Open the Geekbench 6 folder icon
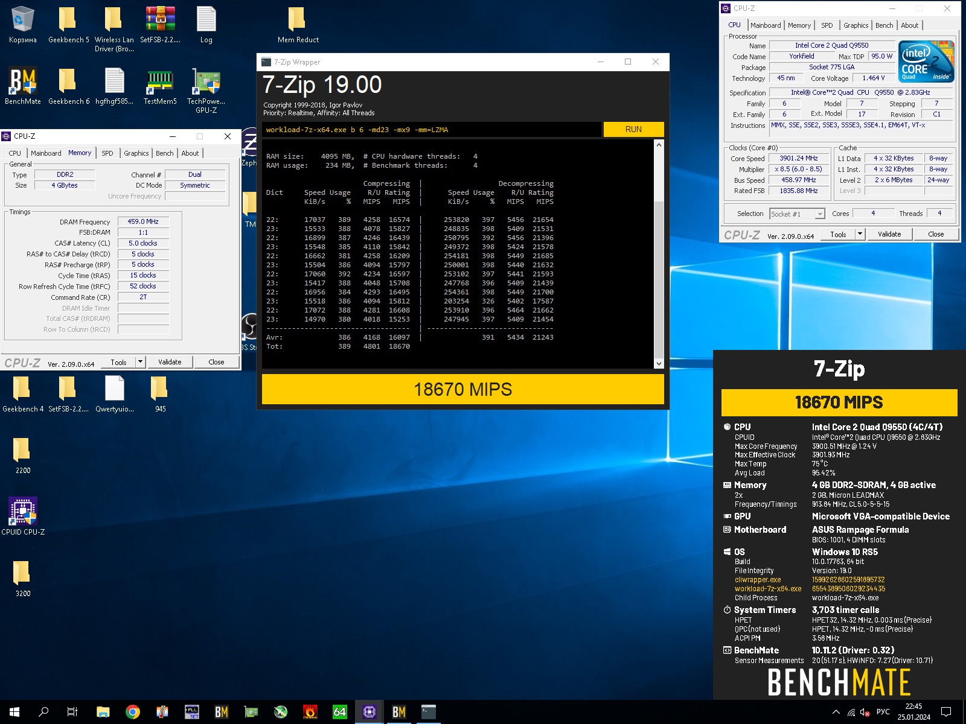The width and height of the screenshot is (966, 724). pos(68,86)
